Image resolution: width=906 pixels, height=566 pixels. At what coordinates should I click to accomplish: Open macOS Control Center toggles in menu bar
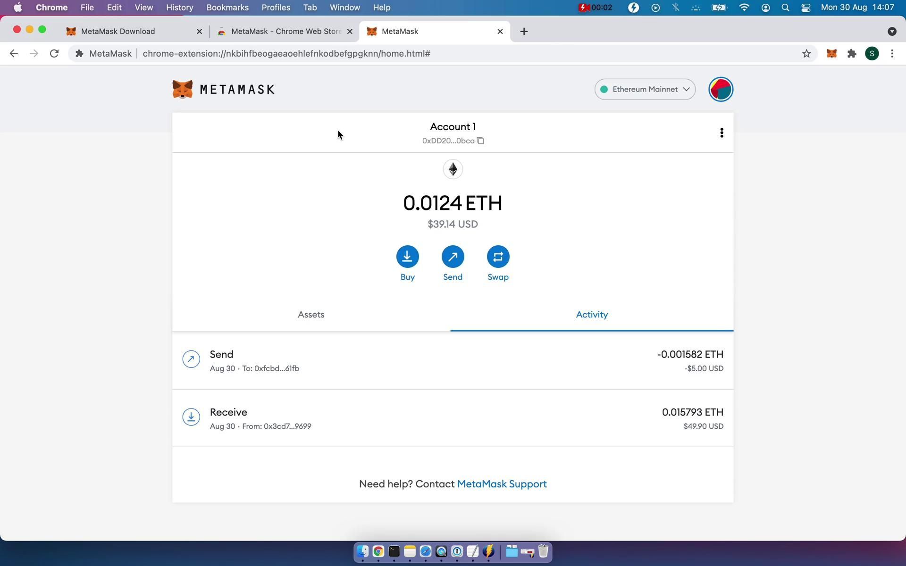click(805, 7)
